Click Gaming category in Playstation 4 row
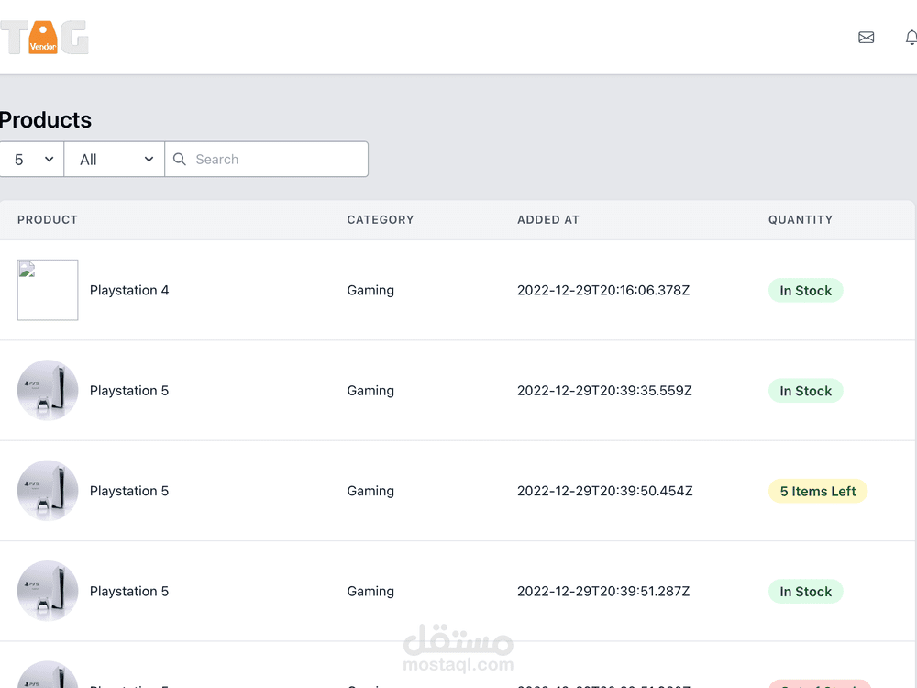The image size is (917, 688). [x=370, y=290]
